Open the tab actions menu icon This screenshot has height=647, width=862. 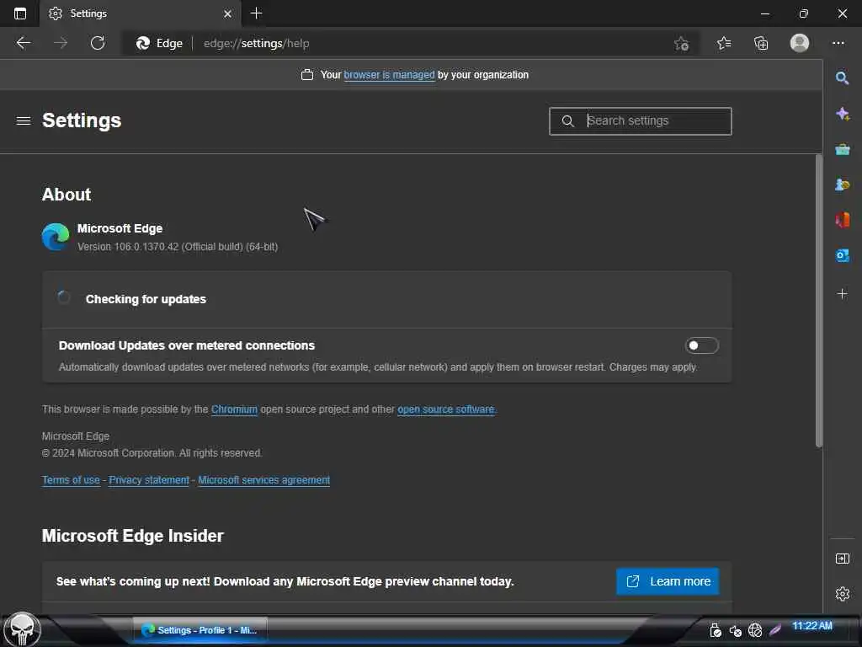(x=20, y=13)
